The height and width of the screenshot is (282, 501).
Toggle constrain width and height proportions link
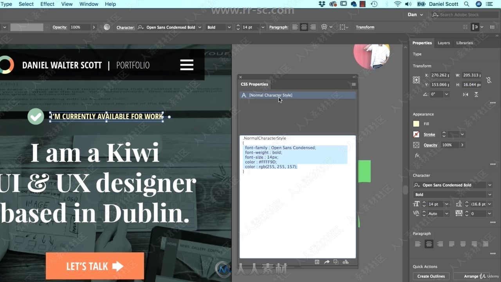click(x=488, y=80)
